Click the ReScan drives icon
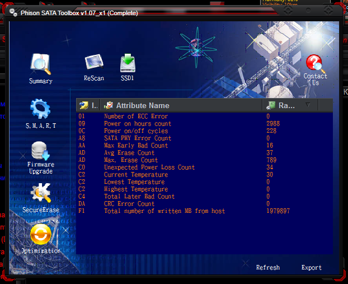Screen dimensions: 348x284 94,63
